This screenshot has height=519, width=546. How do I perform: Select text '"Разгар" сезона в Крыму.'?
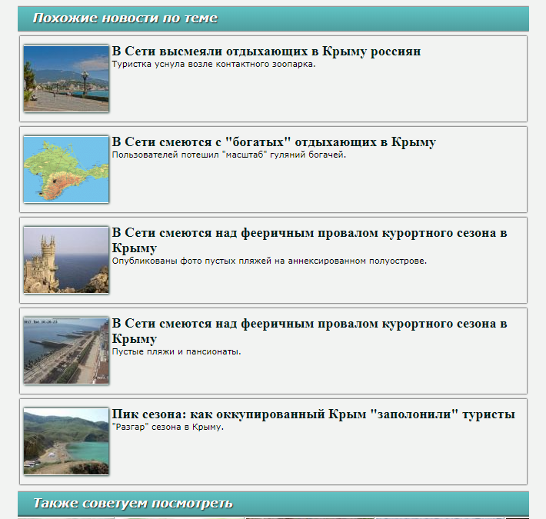[x=168, y=427]
